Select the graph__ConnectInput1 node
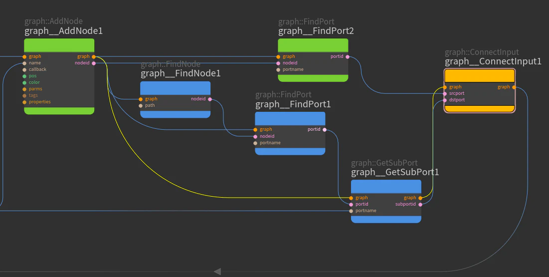The image size is (549, 277). (x=480, y=90)
